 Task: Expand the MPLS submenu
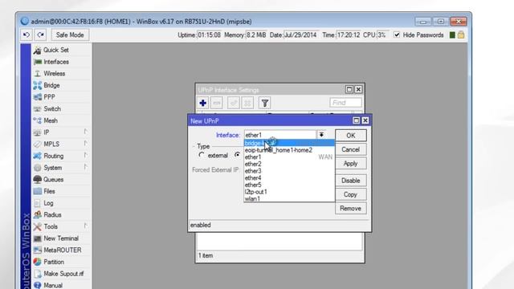point(86,144)
